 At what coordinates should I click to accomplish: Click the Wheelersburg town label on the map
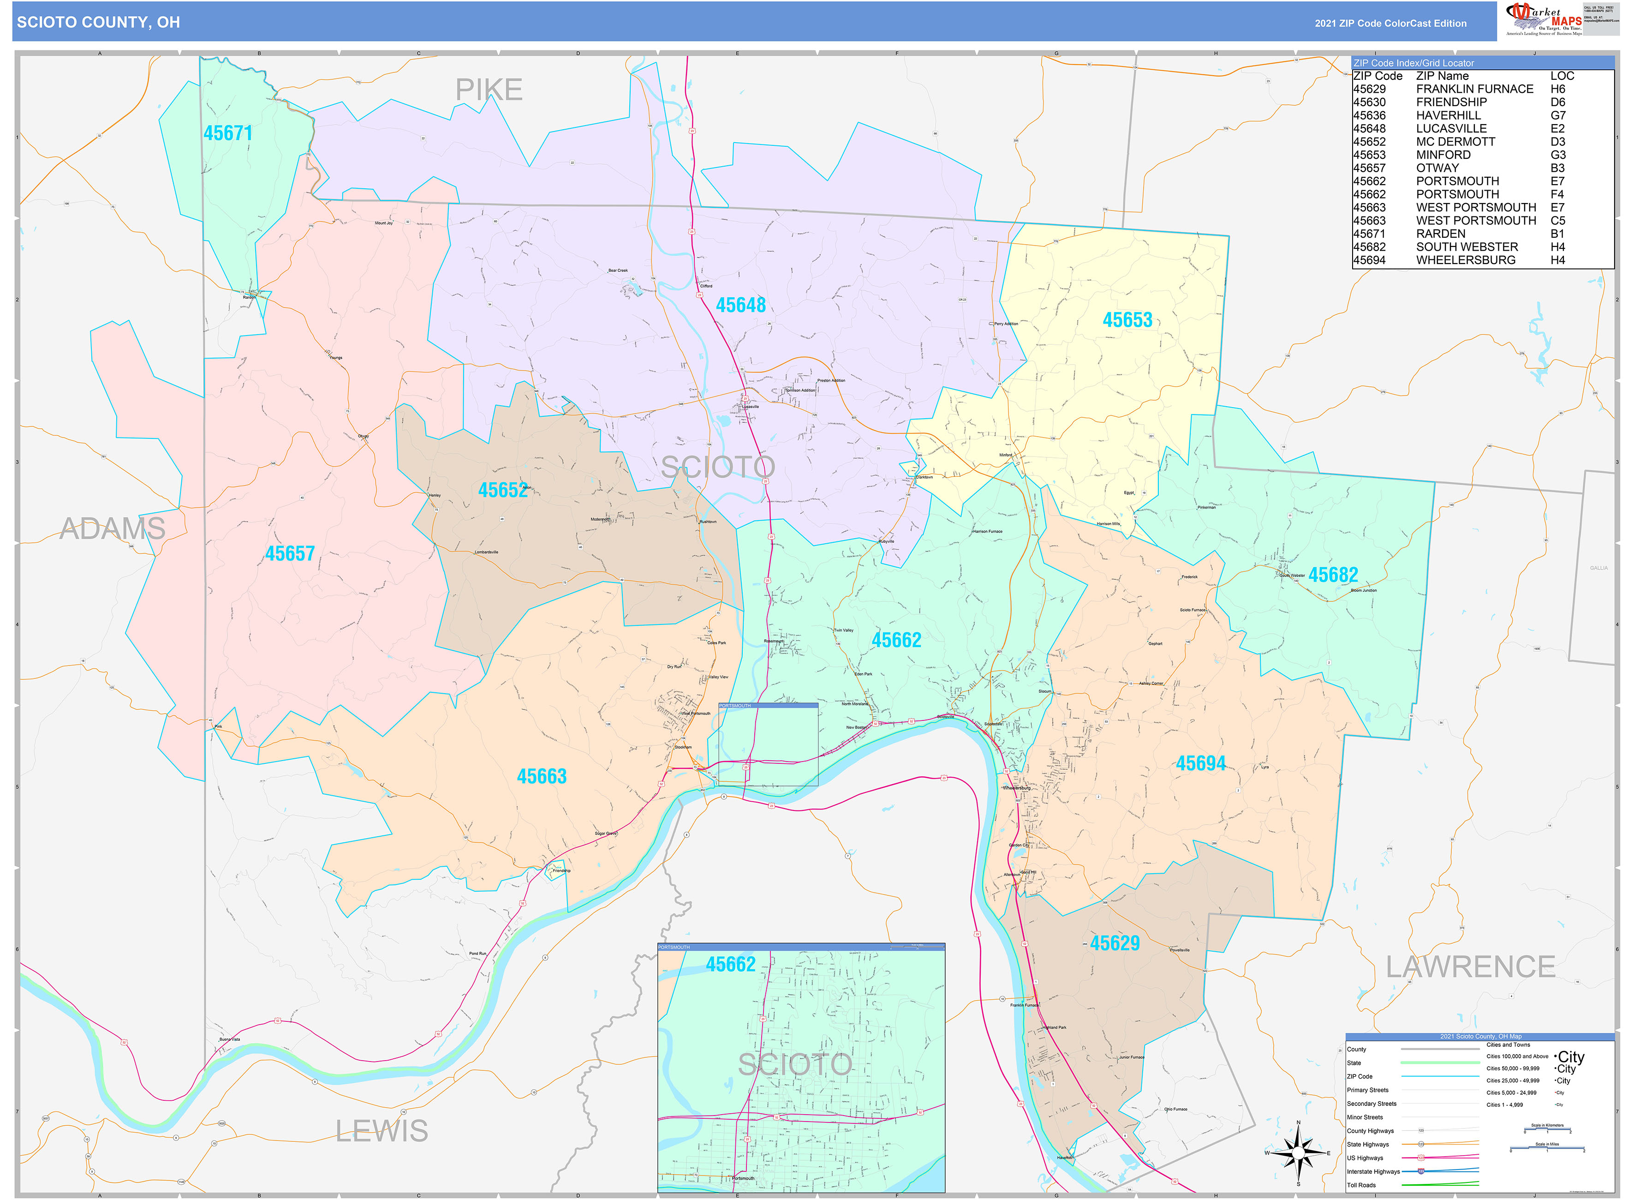(1017, 788)
